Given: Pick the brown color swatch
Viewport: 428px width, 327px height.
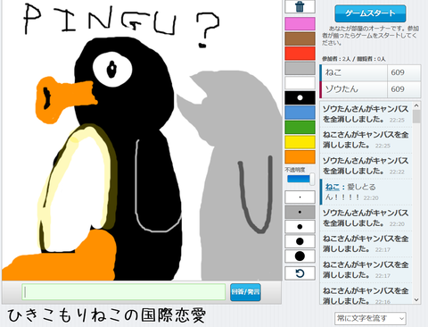Looking at the screenshot, I should 300,38.
